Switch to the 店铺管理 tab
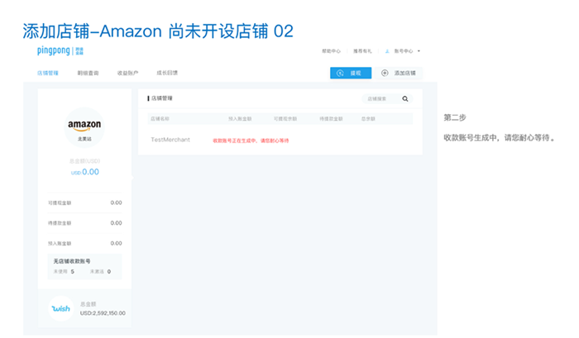Image resolution: width=579 pixels, height=338 pixels. point(48,73)
